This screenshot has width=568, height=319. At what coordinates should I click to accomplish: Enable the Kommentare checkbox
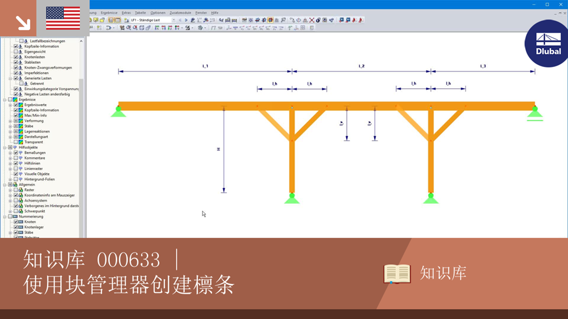tap(16, 158)
